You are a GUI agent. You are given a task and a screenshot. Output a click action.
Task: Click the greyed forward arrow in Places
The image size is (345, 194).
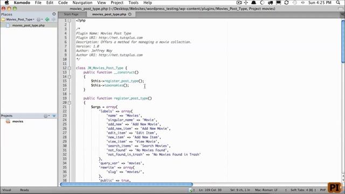(x=53, y=19)
